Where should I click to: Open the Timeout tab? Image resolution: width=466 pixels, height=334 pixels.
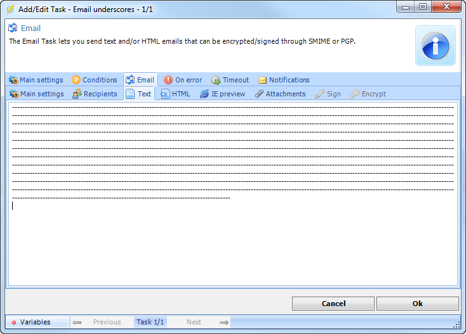230,80
